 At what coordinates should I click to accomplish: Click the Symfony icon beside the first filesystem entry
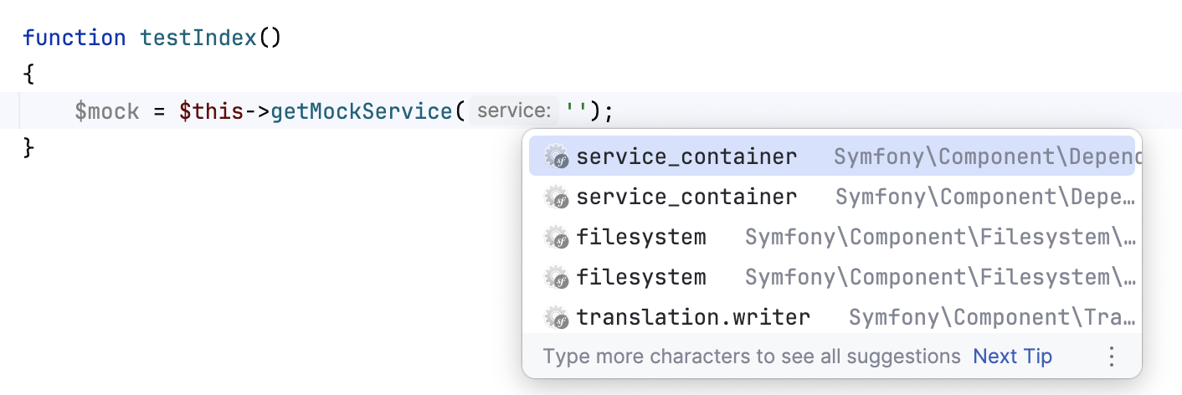tap(557, 237)
